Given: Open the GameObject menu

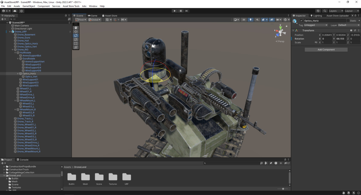Looking at the screenshot, I should pyautogui.click(x=29, y=6).
